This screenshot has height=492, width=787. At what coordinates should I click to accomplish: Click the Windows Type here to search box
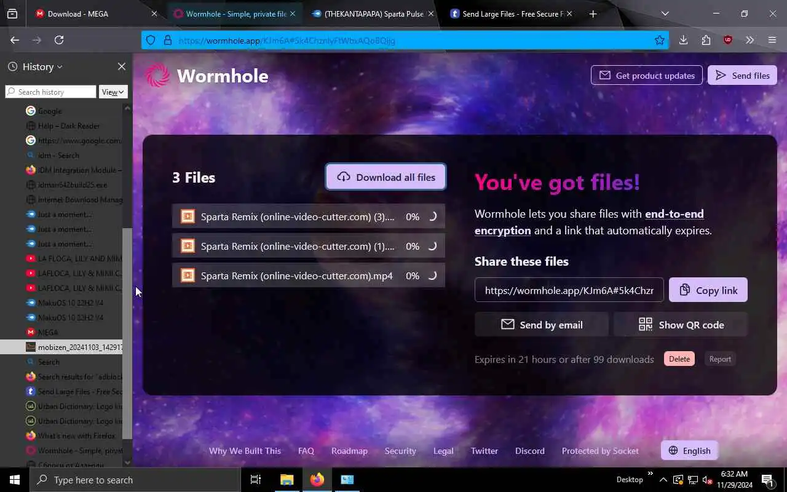(x=135, y=480)
